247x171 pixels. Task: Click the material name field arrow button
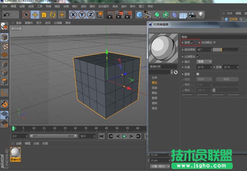pos(172,72)
